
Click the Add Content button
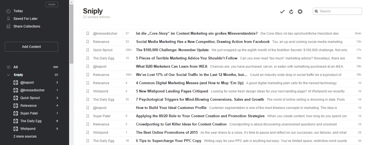tap(31, 47)
